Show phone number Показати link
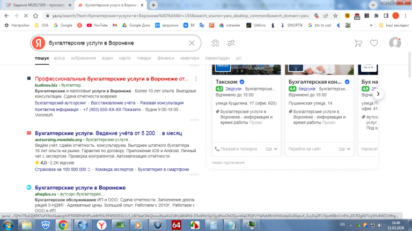The image size is (412, 231). 131,109
